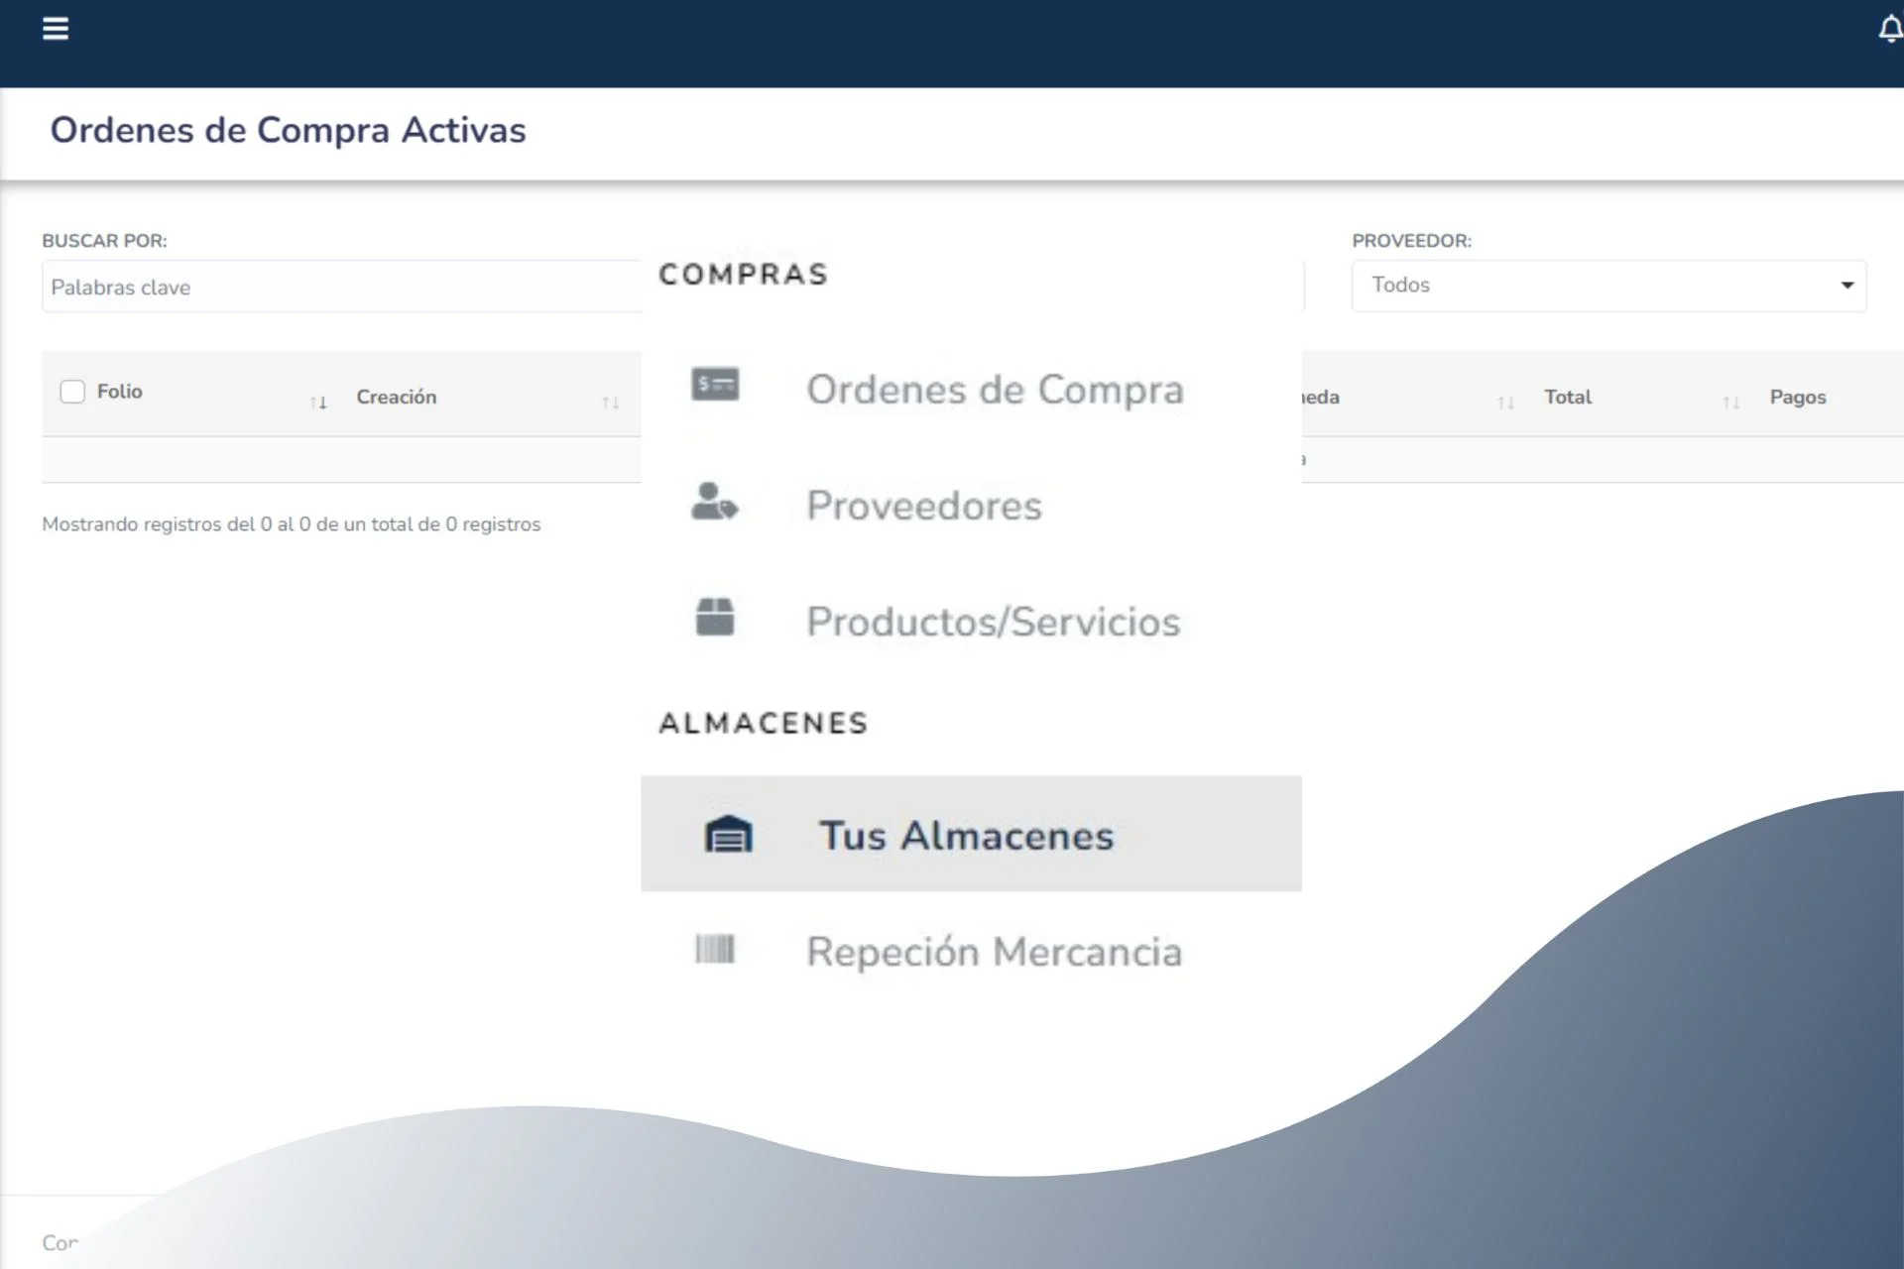The image size is (1904, 1269).
Task: Sort the Total column
Action: pos(1567,398)
